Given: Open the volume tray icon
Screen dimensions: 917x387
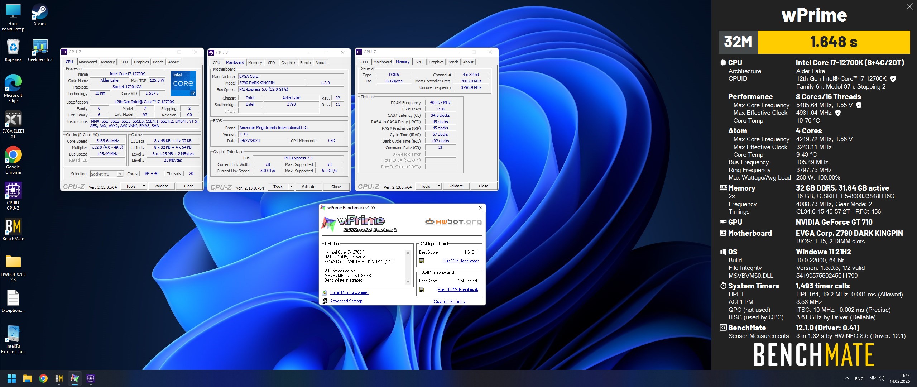Looking at the screenshot, I should (882, 378).
